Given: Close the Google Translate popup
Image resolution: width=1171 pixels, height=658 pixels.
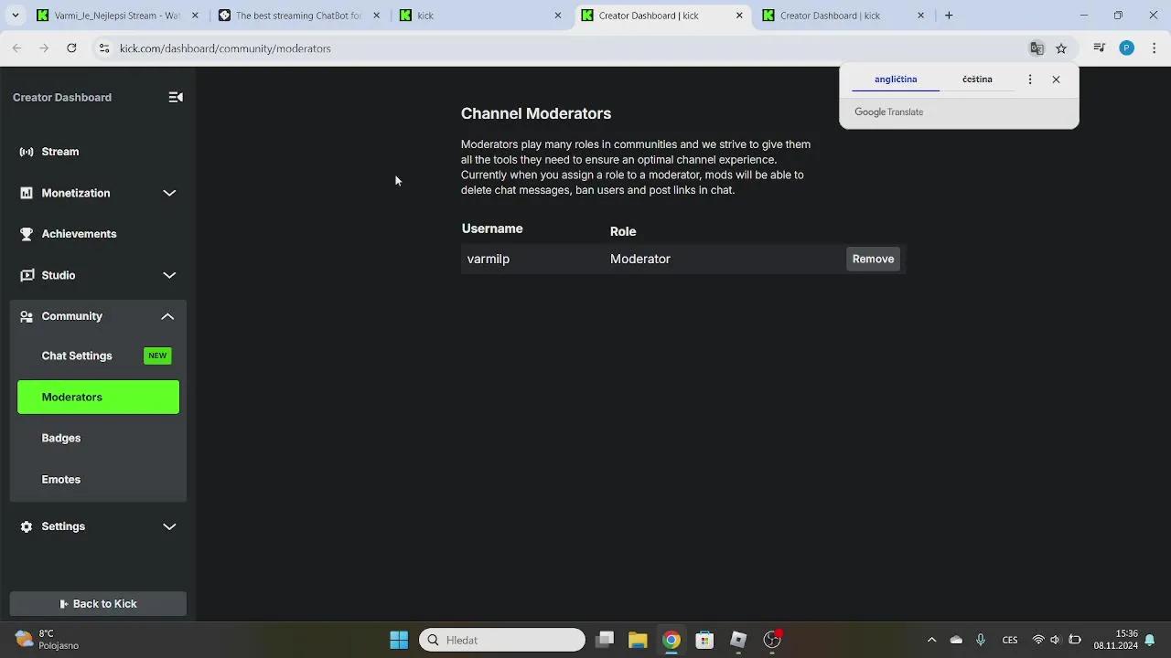Looking at the screenshot, I should point(1056,80).
